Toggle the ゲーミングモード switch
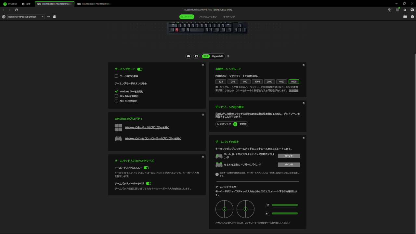The height and width of the screenshot is (234, 416). pyautogui.click(x=140, y=69)
